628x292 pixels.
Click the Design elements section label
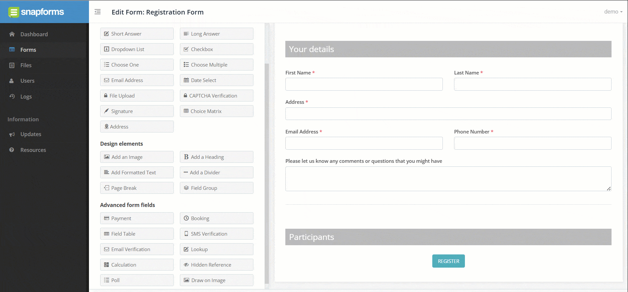pyautogui.click(x=122, y=144)
